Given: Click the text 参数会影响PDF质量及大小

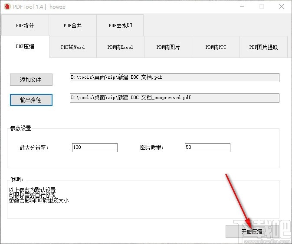Looking at the screenshot, I should pos(39,200).
